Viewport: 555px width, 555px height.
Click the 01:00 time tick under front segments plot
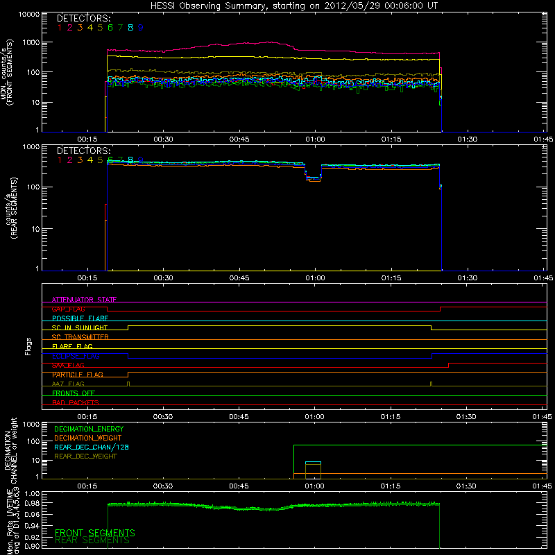click(315, 139)
